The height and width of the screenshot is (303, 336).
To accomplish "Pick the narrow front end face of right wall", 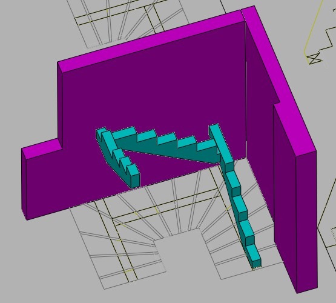I will pyautogui.click(x=307, y=221).
